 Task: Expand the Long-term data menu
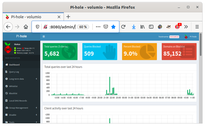(21, 79)
